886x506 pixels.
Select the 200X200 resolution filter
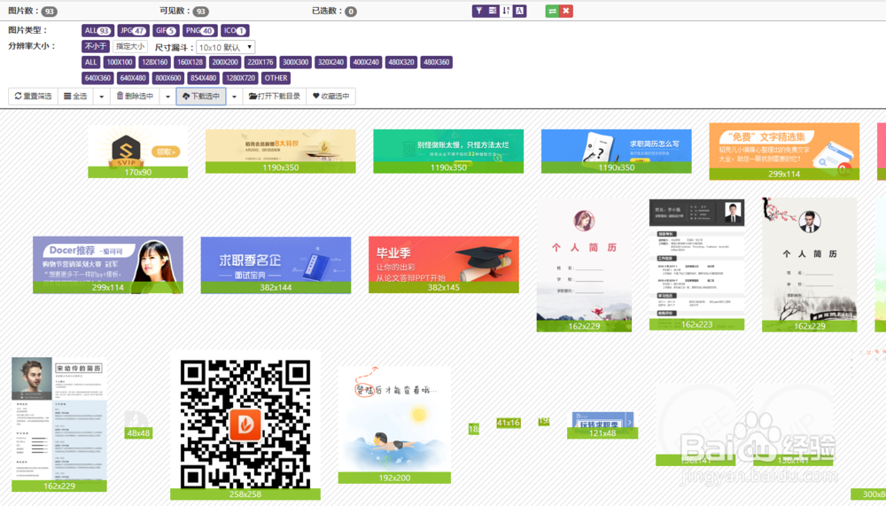(225, 62)
